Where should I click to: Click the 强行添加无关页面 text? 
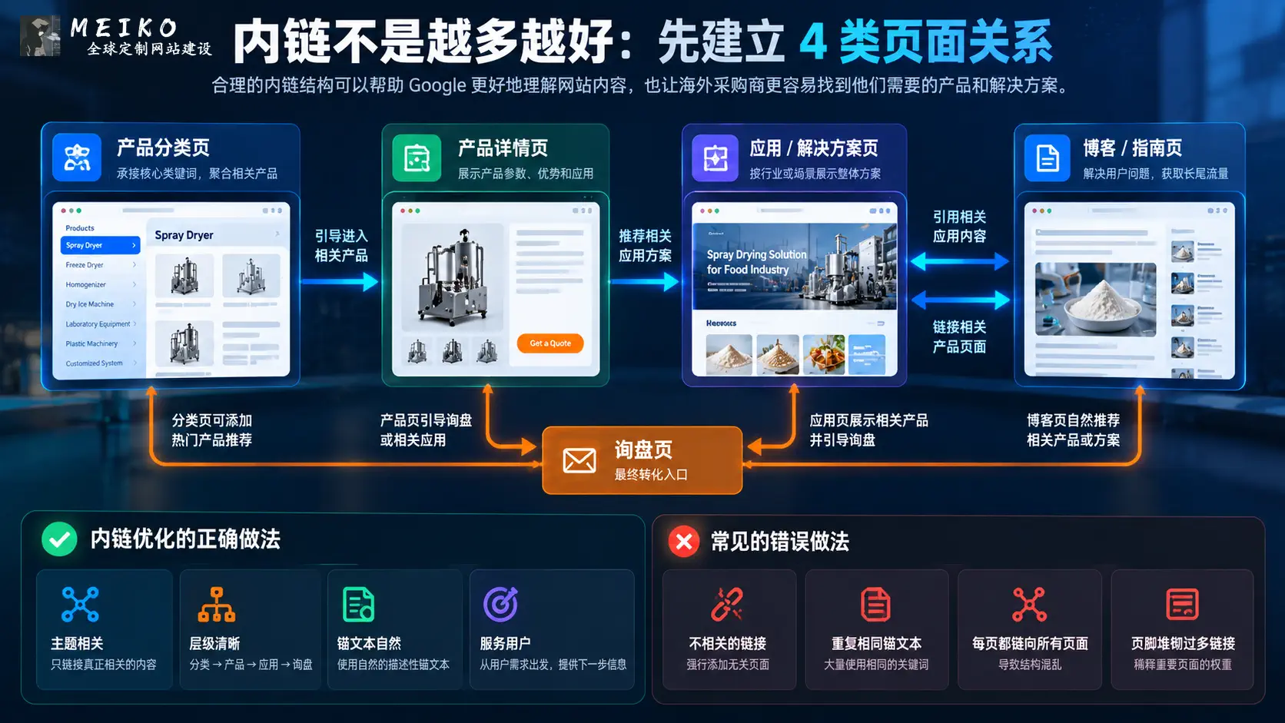pyautogui.click(x=728, y=665)
